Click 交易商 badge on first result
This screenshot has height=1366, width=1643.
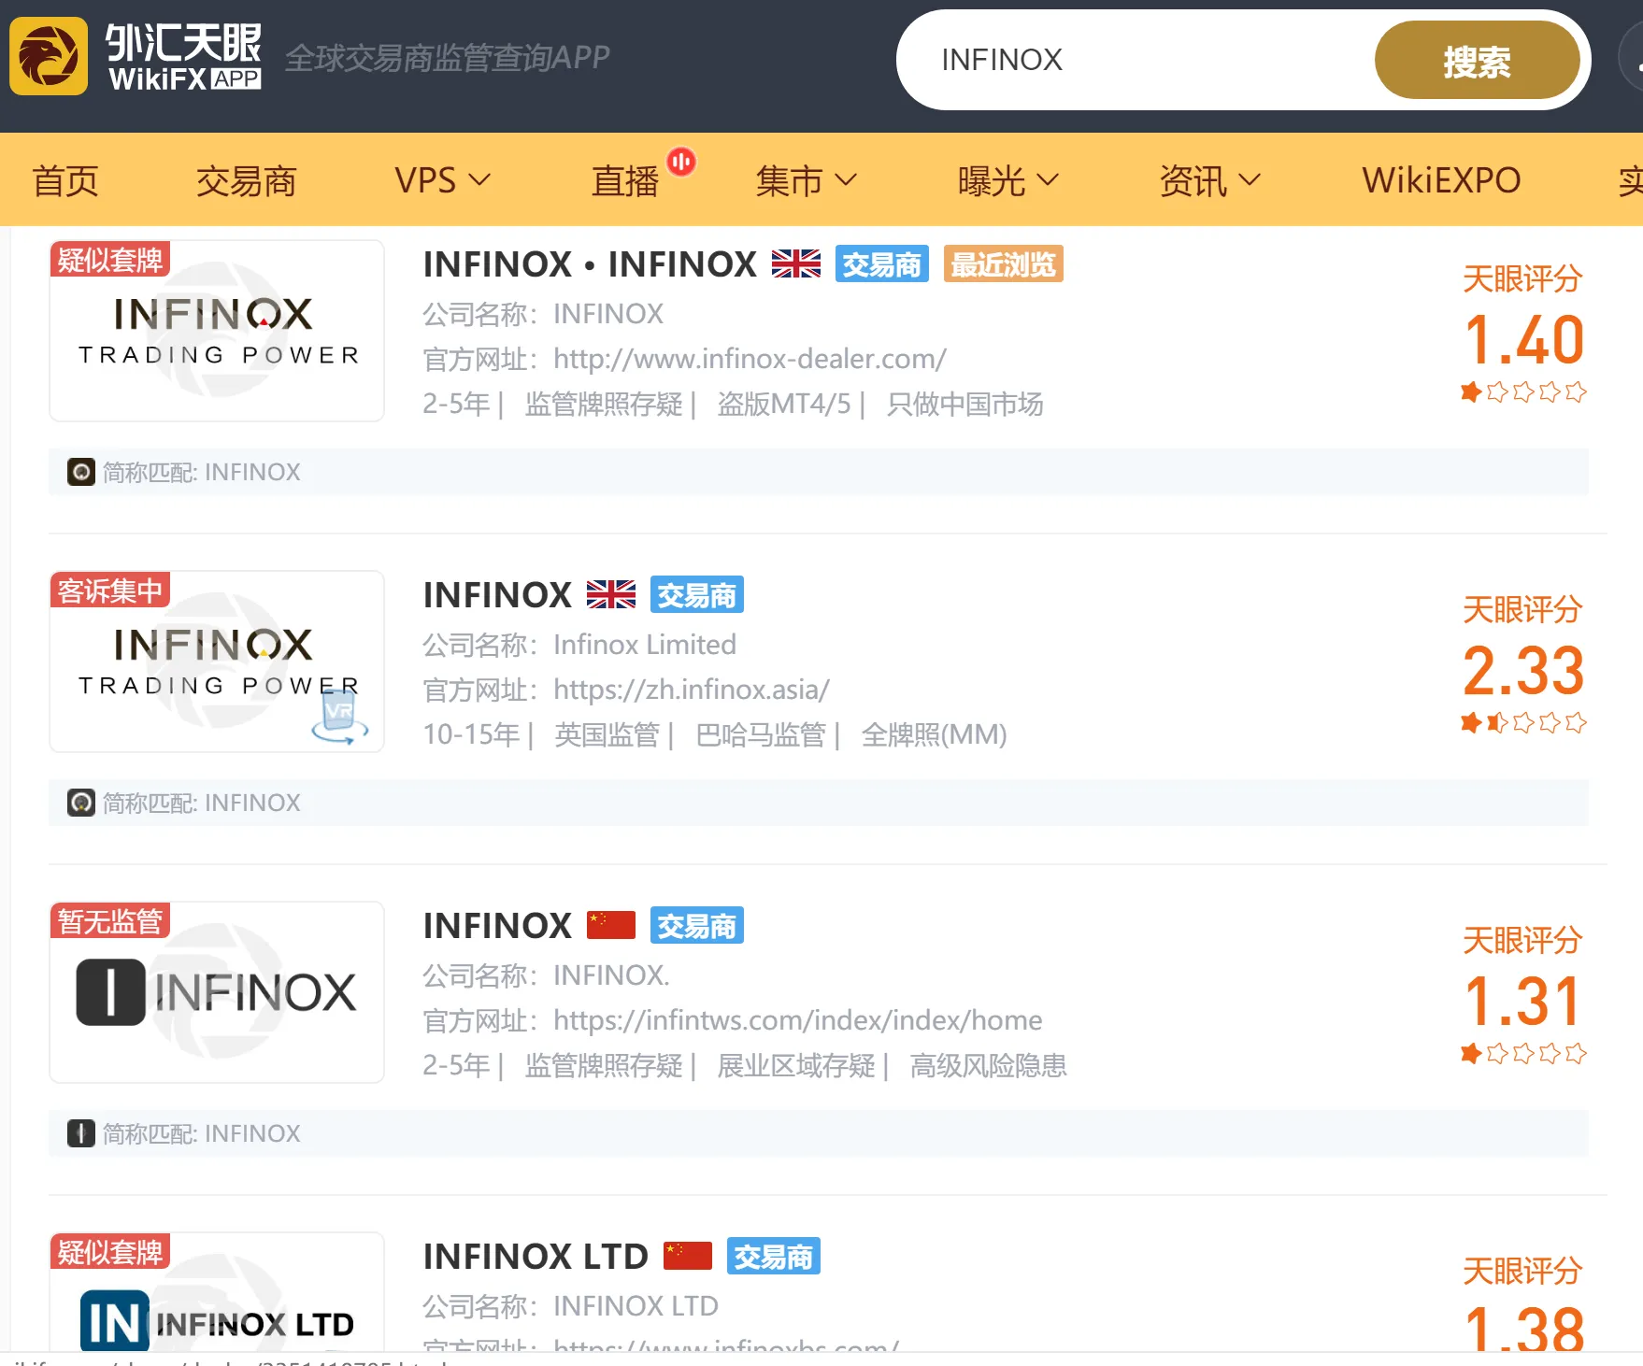(x=882, y=264)
